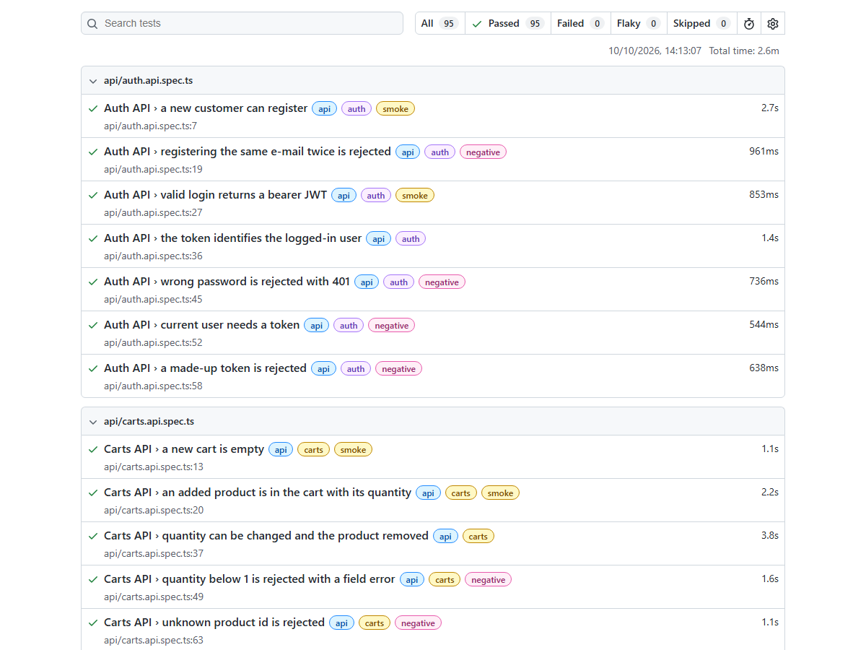Open the settings gear icon
This screenshot has height=650, width=866.
[773, 23]
